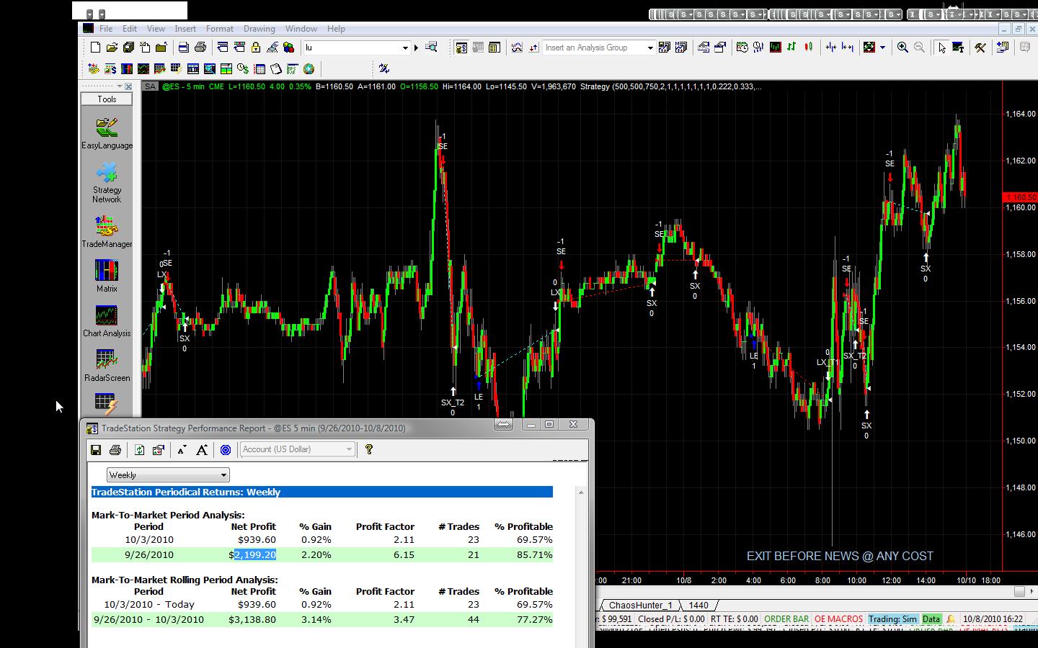Decrease bar spacing on chart

(x=831, y=48)
